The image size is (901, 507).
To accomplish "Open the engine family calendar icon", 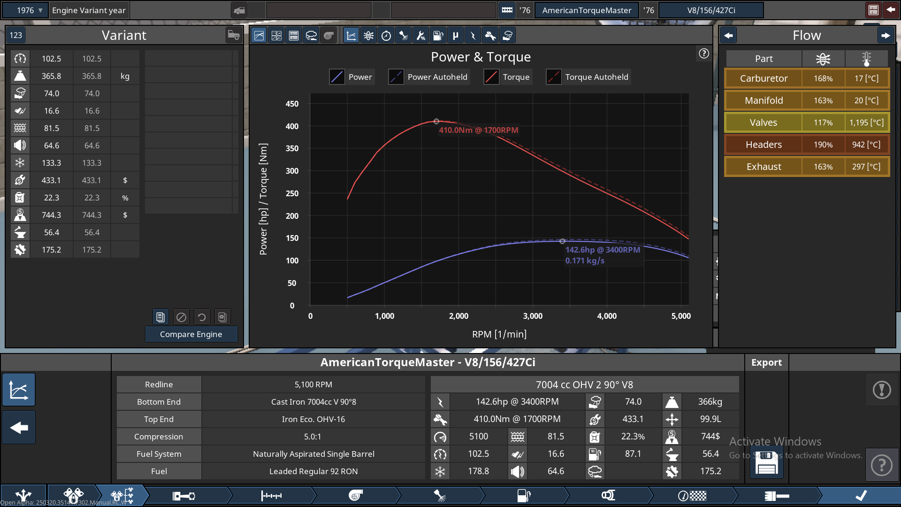I will pyautogui.click(x=507, y=10).
